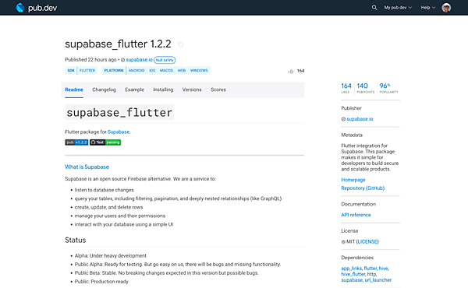468x288 pixels.
Task: Open the What is Supabase heading link
Action: 87,167
